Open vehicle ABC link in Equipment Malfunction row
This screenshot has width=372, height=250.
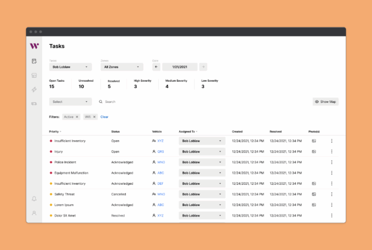click(161, 173)
